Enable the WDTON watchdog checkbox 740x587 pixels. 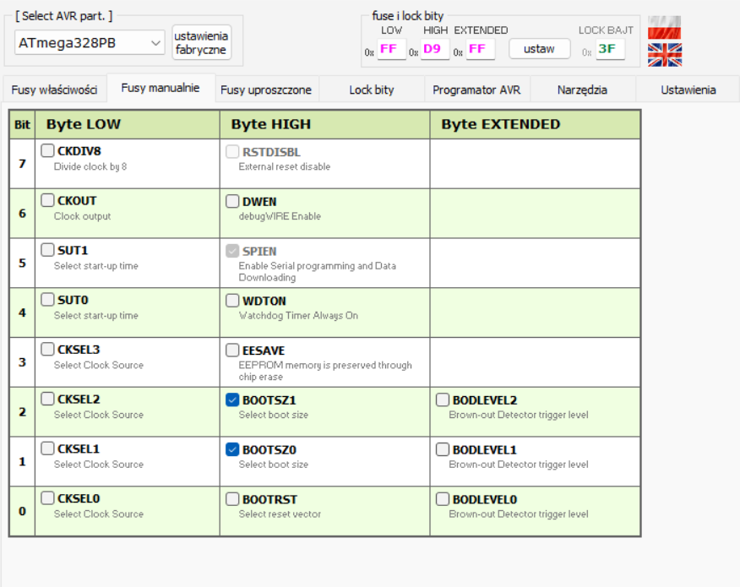click(x=232, y=301)
